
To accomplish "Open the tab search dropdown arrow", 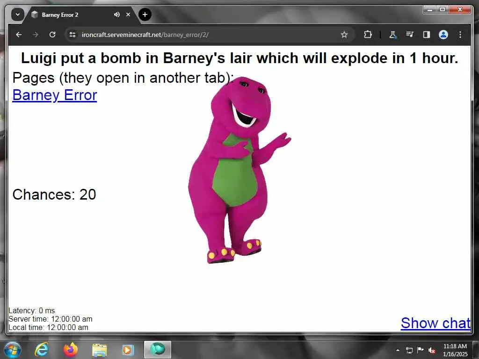I will (x=17, y=14).
